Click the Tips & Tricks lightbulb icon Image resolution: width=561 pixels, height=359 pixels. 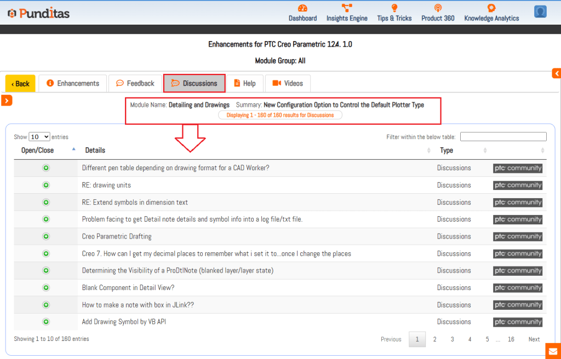(394, 8)
